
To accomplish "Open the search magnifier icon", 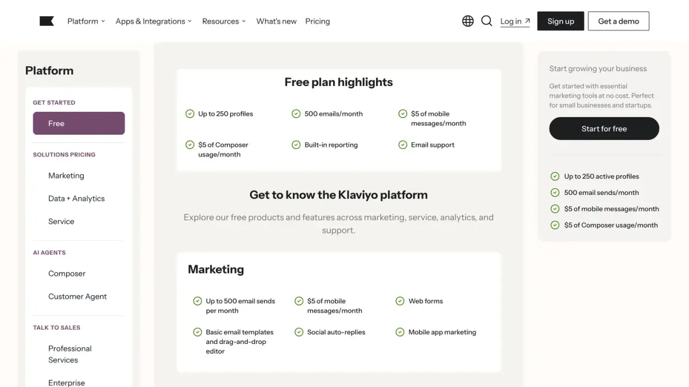I will click(487, 21).
